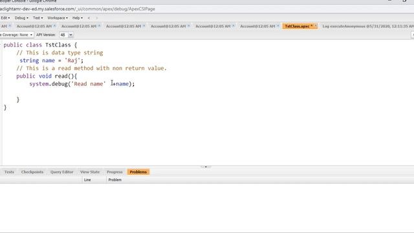Switch to the Checkpoints panel tab

[x=32, y=172]
